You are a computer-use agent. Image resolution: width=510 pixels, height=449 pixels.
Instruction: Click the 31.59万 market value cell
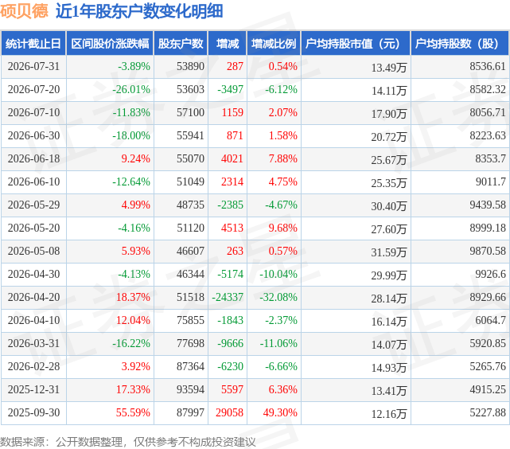(389, 252)
